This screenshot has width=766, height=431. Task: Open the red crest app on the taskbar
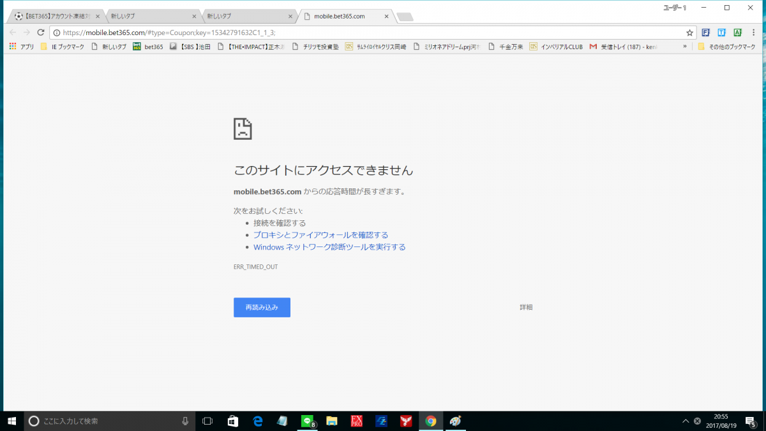click(406, 421)
